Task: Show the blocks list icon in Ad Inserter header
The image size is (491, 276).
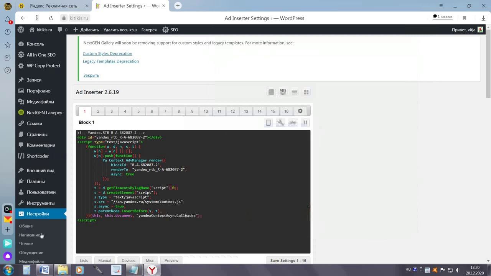Action: [294, 92]
